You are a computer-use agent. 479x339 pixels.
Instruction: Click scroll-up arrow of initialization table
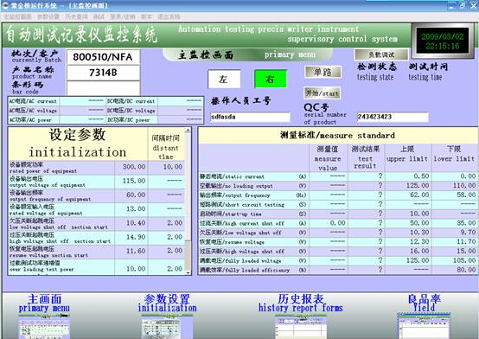pos(188,131)
